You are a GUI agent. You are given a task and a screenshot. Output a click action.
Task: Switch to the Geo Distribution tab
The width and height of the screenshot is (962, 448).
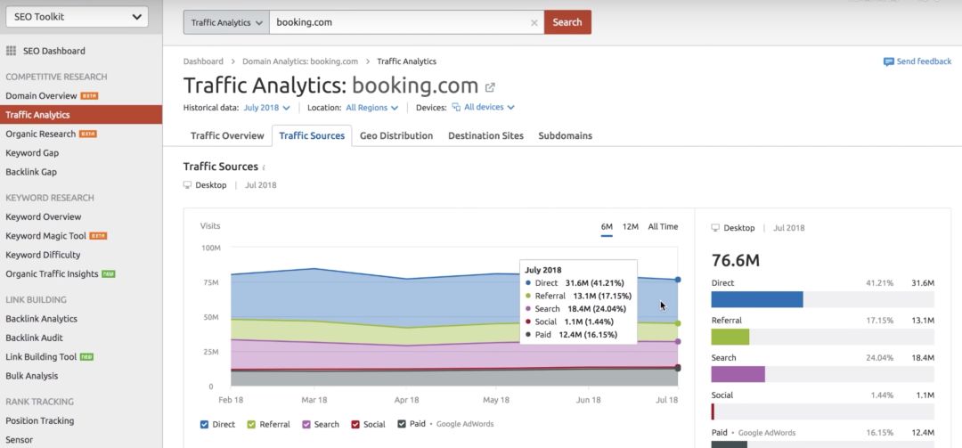pyautogui.click(x=396, y=135)
